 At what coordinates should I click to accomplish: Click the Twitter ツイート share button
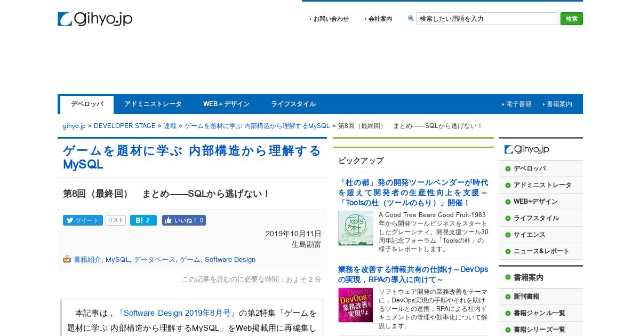(x=83, y=220)
